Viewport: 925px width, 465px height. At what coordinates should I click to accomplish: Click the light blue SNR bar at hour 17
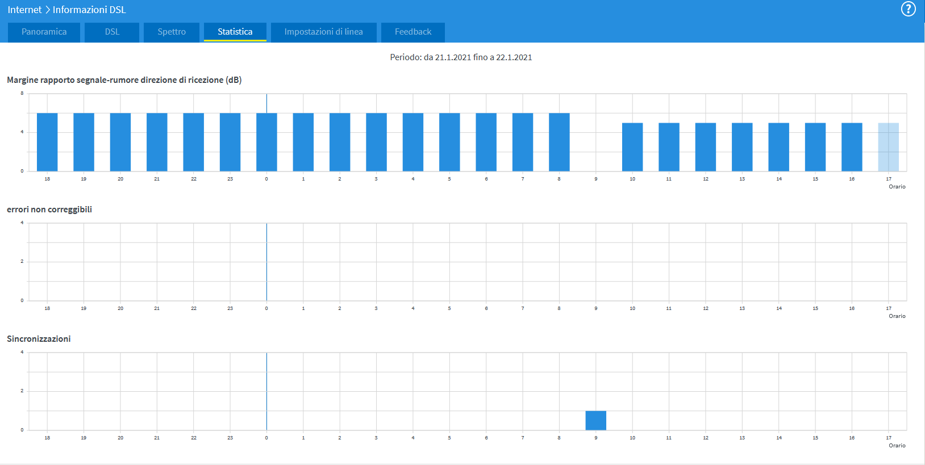(888, 147)
